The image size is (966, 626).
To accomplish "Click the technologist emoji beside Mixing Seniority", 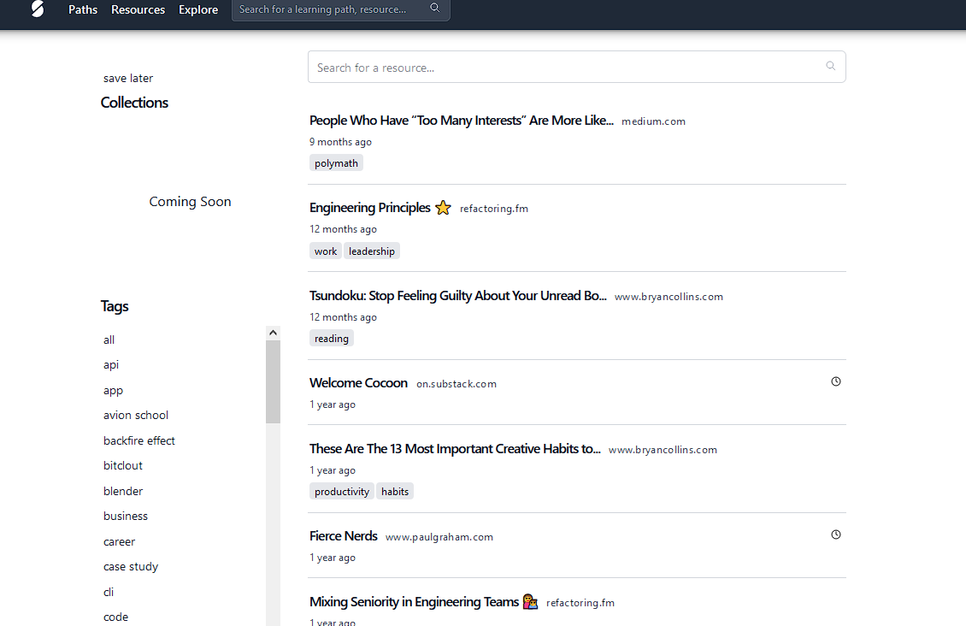I will point(530,601).
